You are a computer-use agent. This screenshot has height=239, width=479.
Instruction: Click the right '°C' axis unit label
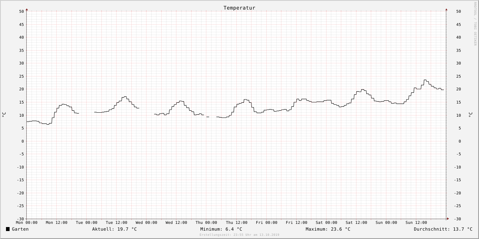[x=471, y=115]
